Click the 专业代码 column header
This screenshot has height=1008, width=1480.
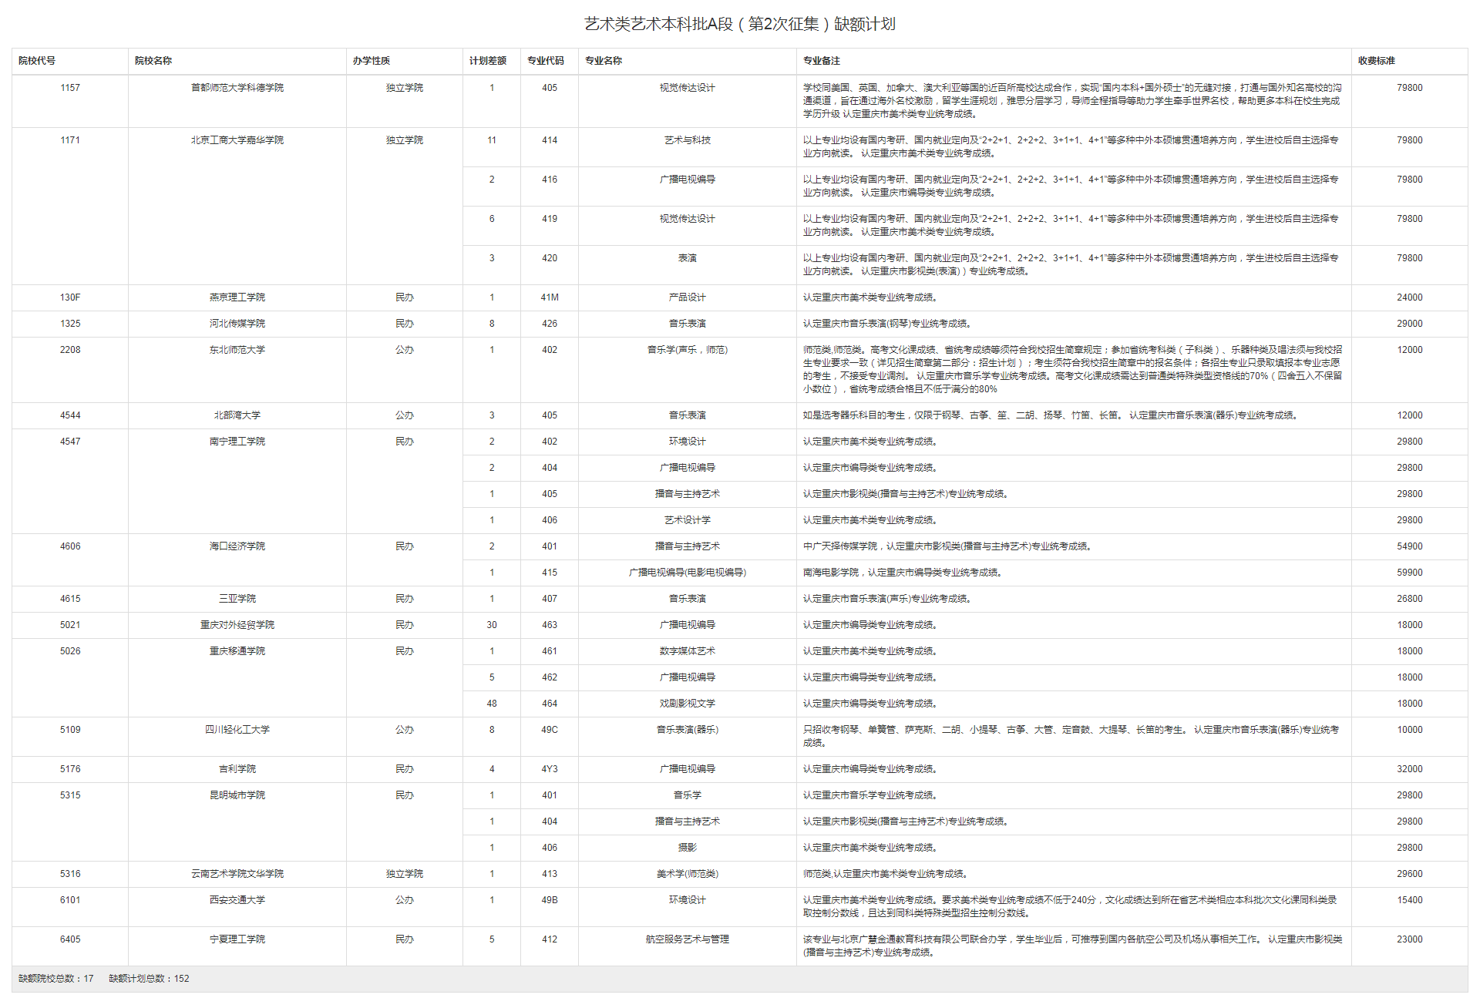[x=546, y=61]
